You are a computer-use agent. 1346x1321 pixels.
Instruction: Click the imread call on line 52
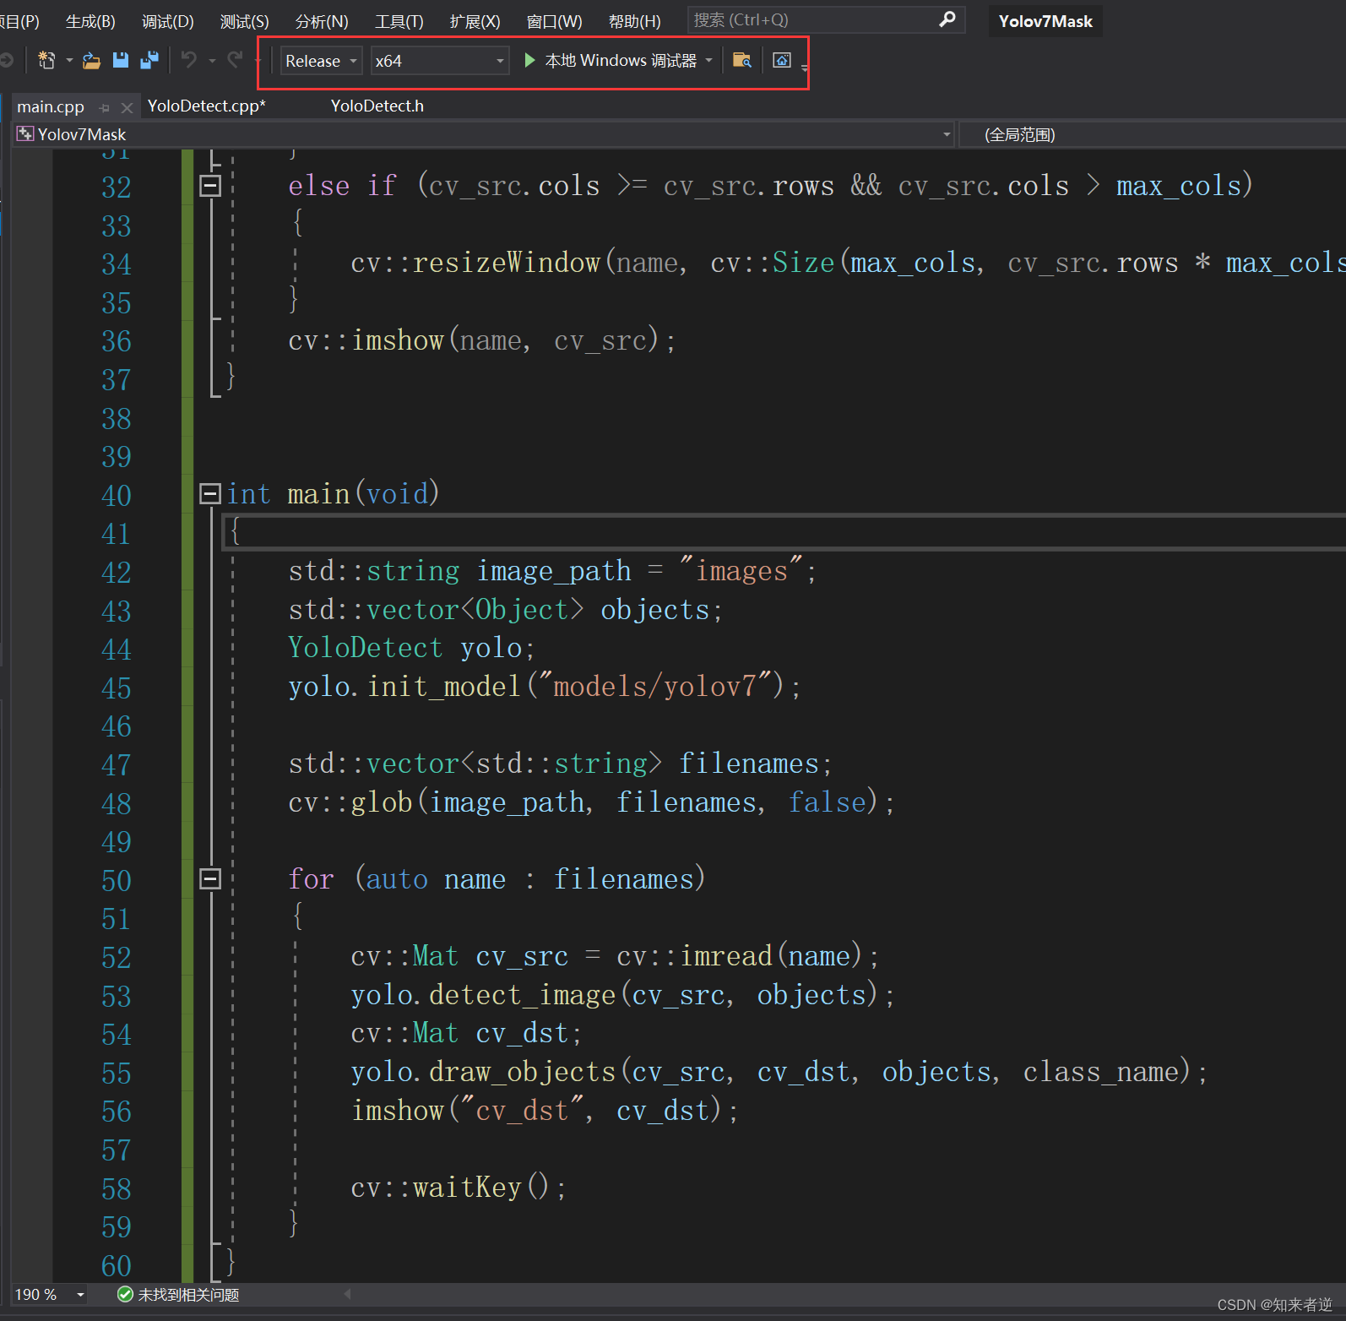coord(726,956)
